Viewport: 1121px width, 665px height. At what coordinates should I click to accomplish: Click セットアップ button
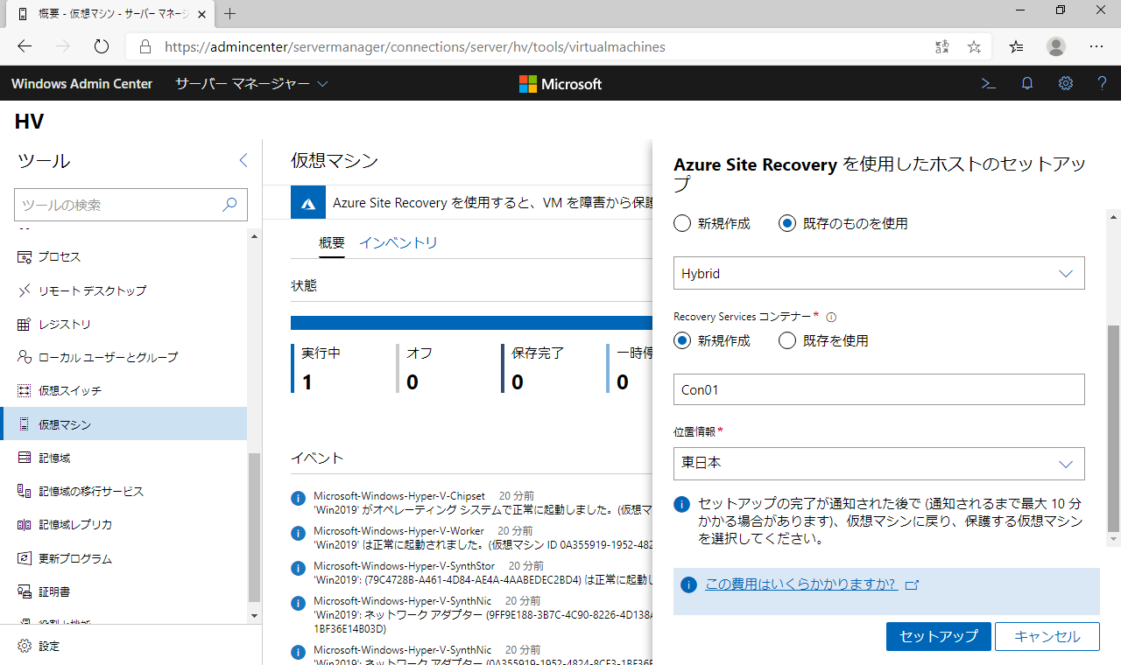point(938,636)
